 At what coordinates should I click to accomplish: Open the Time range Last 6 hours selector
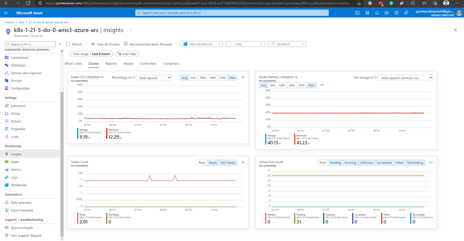point(92,54)
